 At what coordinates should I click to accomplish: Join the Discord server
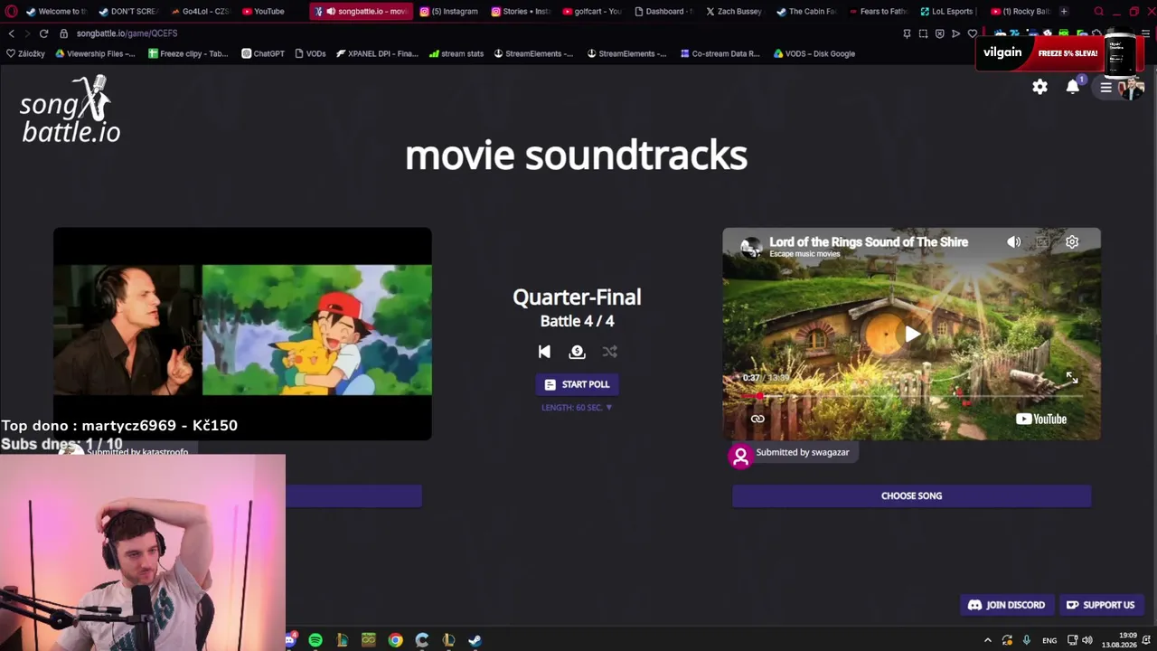(1006, 605)
